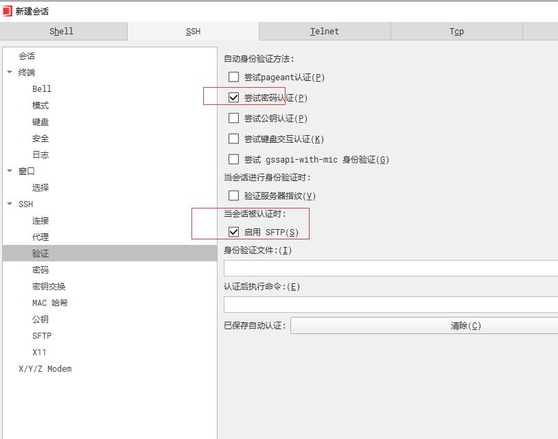
Task: Open the 键盘 settings item
Action: [40, 121]
